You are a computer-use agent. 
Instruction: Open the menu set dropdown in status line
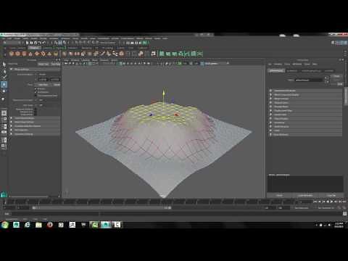[12, 43]
